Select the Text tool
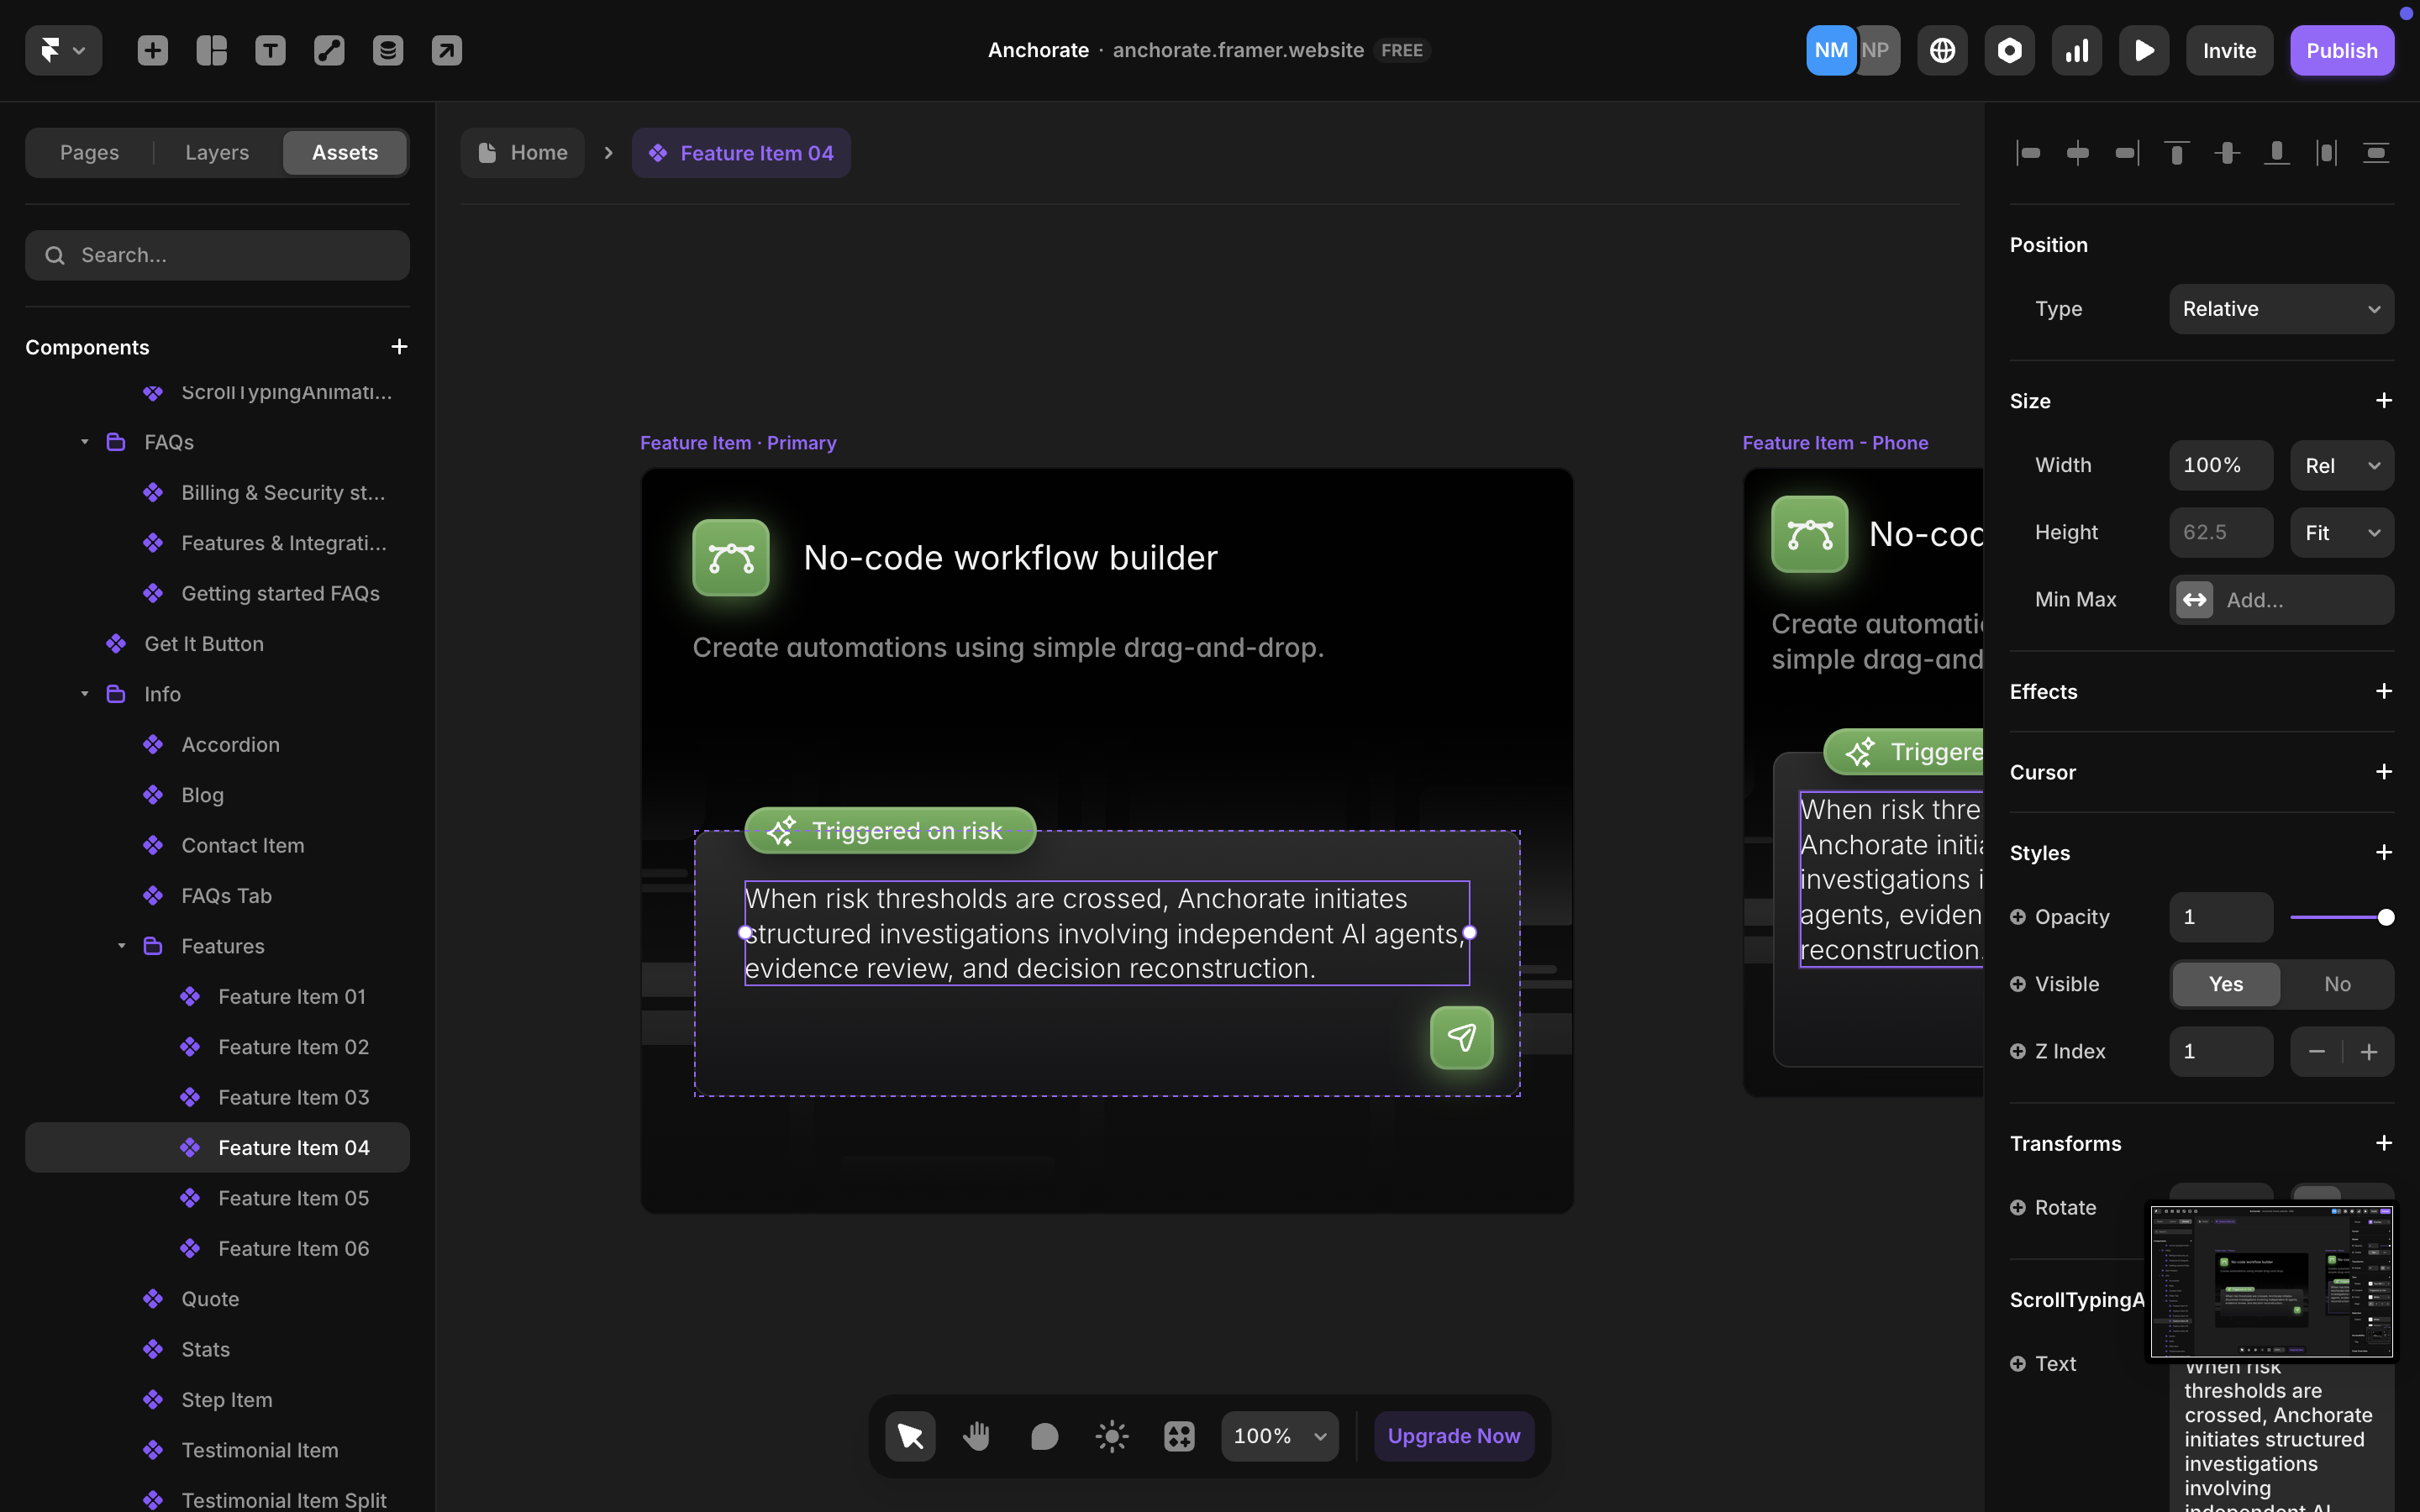This screenshot has height=1512, width=2420. 270,50
